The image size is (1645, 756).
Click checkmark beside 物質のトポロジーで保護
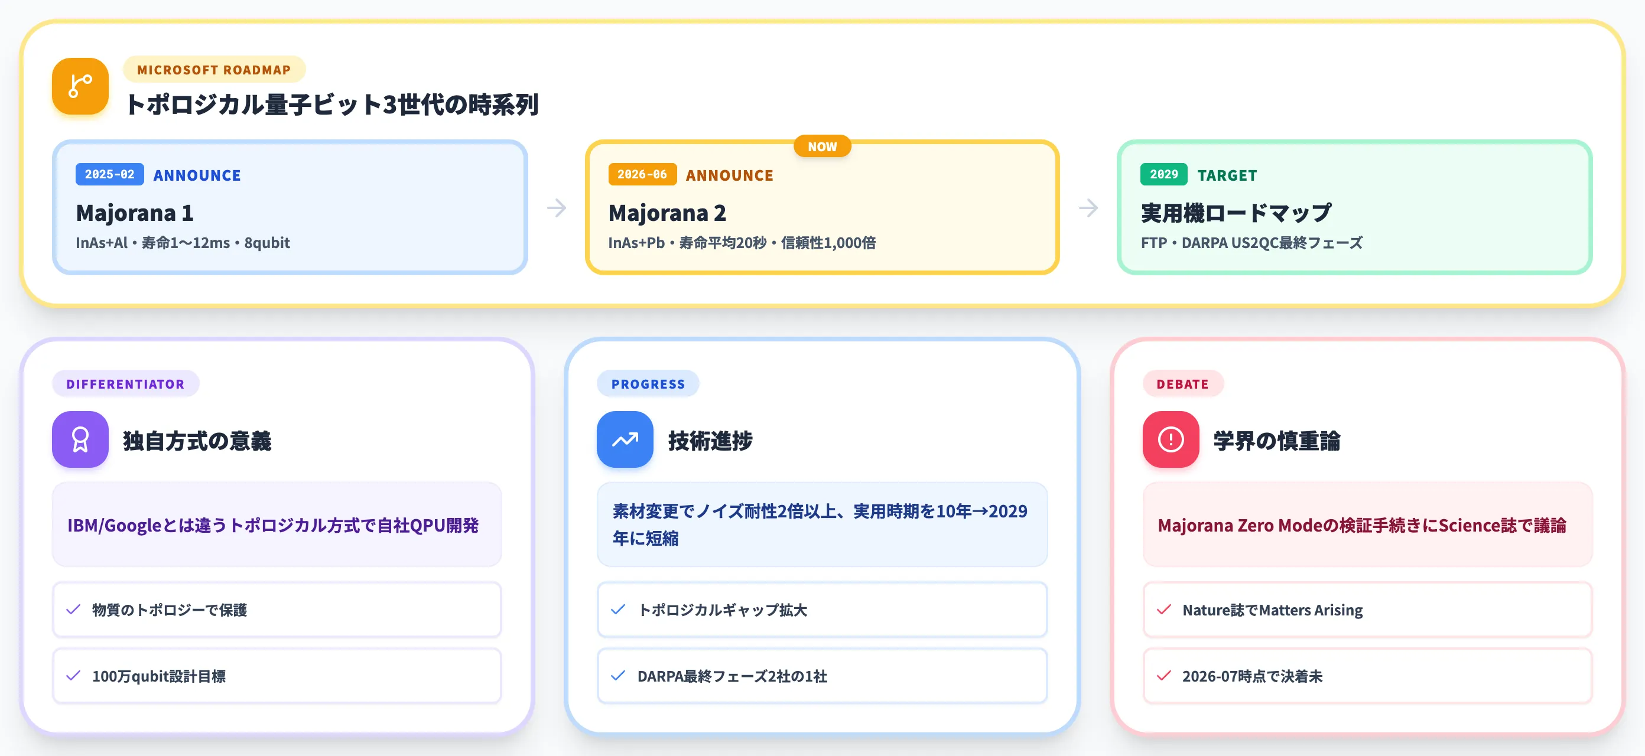pos(73,610)
